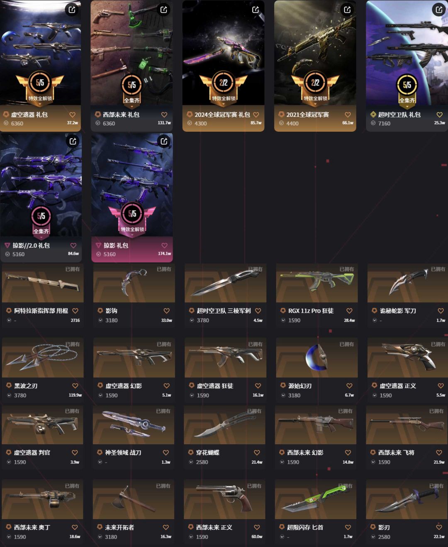448x547 pixels.
Task: Click share icon on 虚空遗器 礼包 card
Action: click(x=72, y=10)
